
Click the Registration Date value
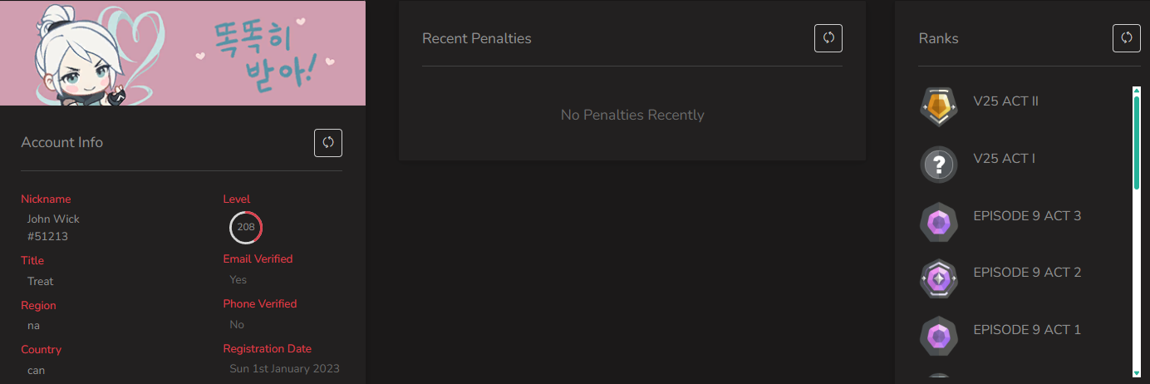[x=284, y=368]
